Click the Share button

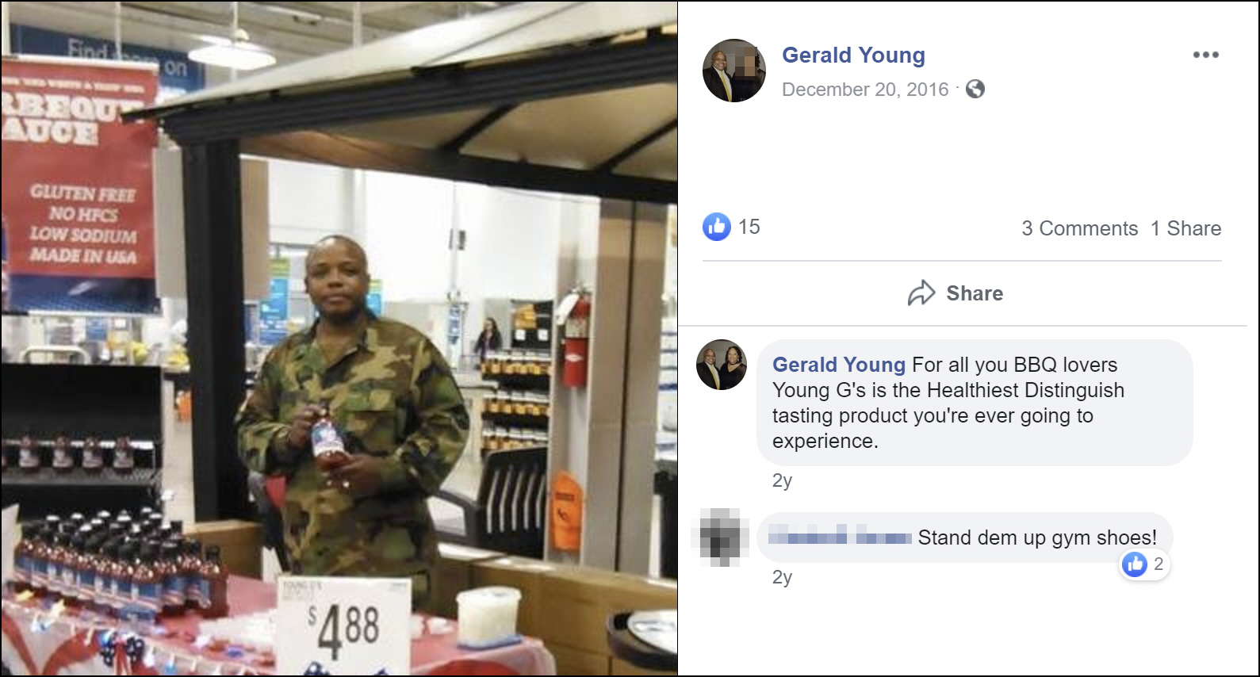pos(956,293)
